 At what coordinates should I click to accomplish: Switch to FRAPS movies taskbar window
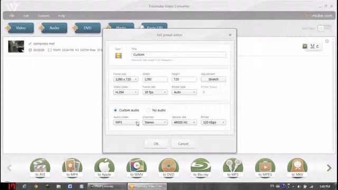[107, 186]
